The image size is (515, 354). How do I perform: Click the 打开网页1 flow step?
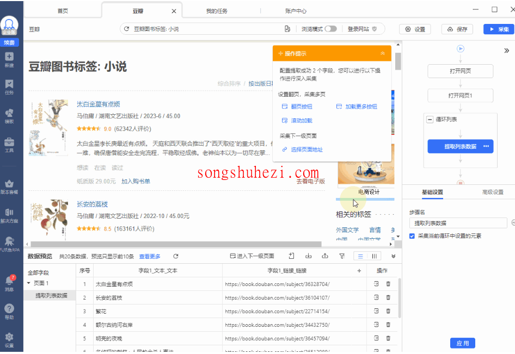pos(460,96)
